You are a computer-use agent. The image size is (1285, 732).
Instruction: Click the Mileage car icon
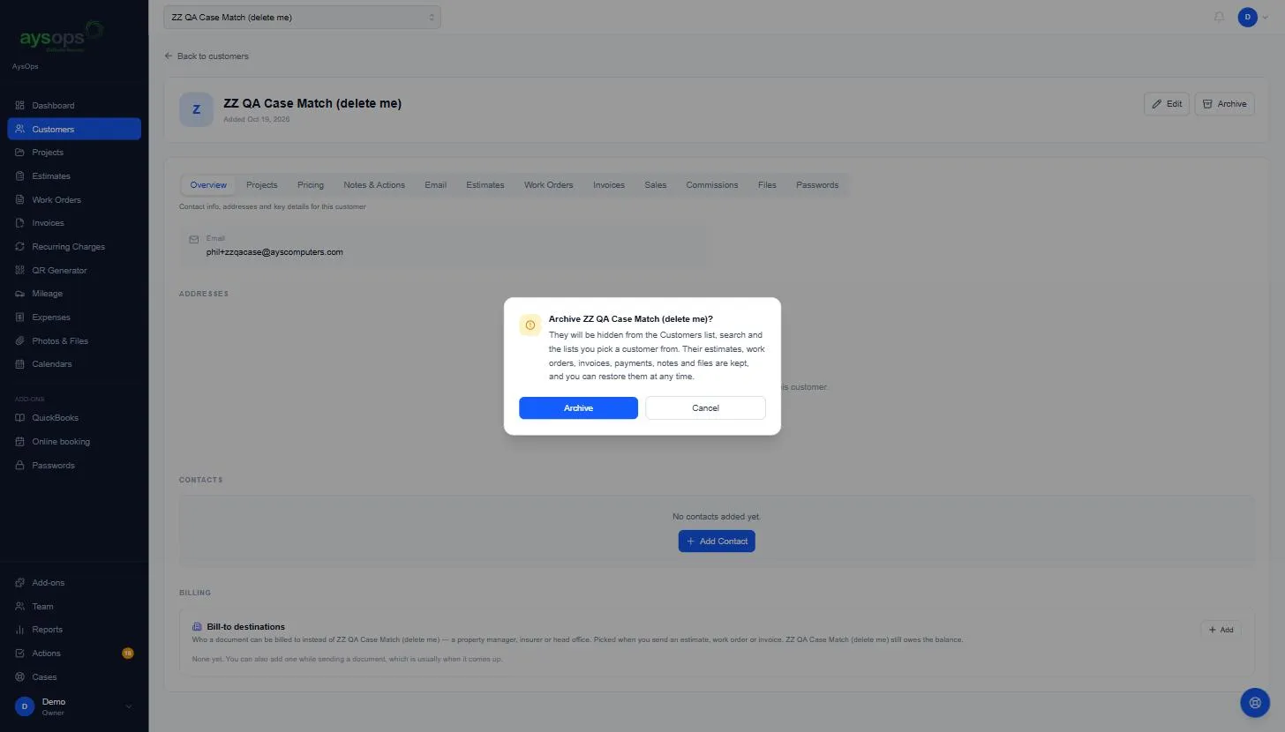(x=20, y=294)
